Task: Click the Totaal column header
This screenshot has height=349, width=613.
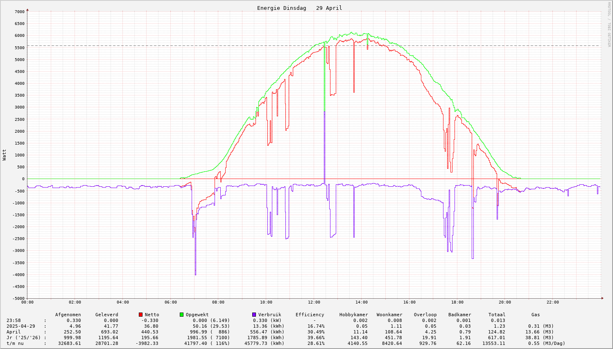Action: tap(497, 315)
